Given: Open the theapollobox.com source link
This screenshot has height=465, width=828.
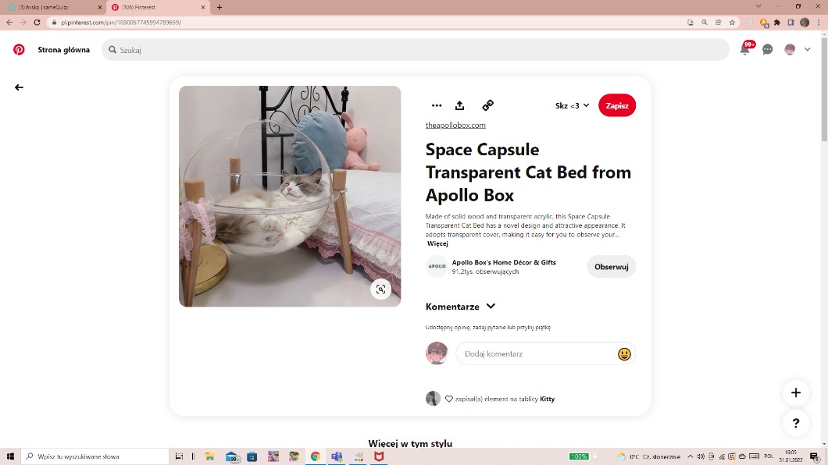Looking at the screenshot, I should pyautogui.click(x=455, y=125).
